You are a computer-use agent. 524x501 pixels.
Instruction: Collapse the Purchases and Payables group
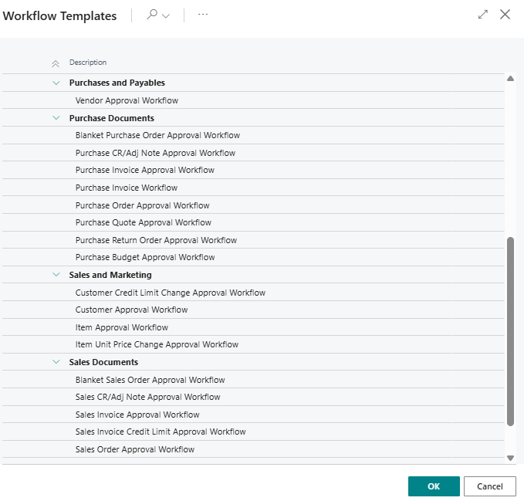click(56, 83)
